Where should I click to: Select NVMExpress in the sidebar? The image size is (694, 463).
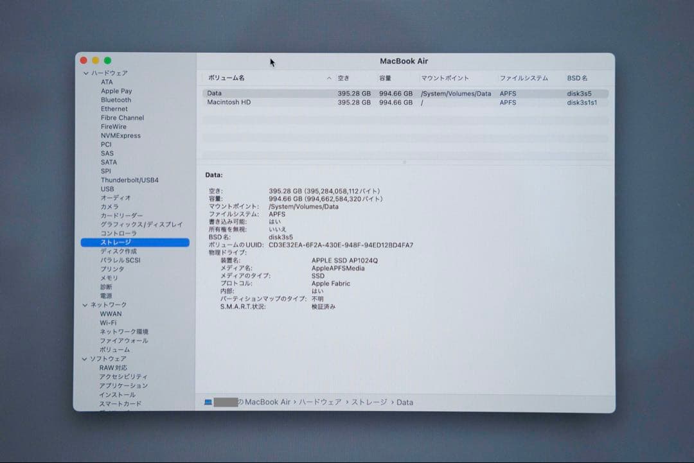120,135
